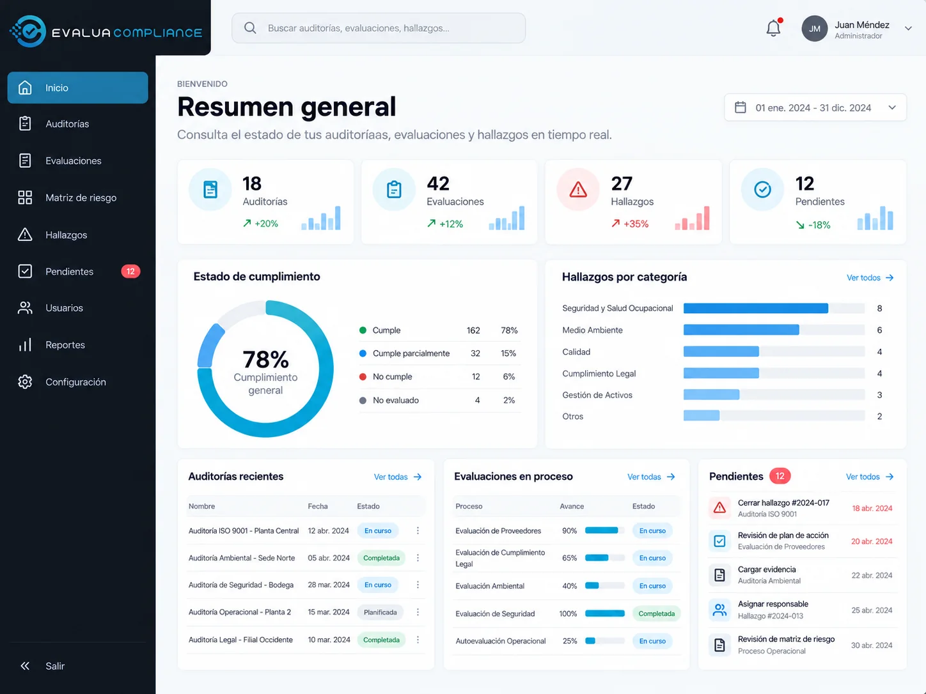This screenshot has height=694, width=926.
Task: Click the Cargar evidencia pending item
Action: (x=802, y=575)
